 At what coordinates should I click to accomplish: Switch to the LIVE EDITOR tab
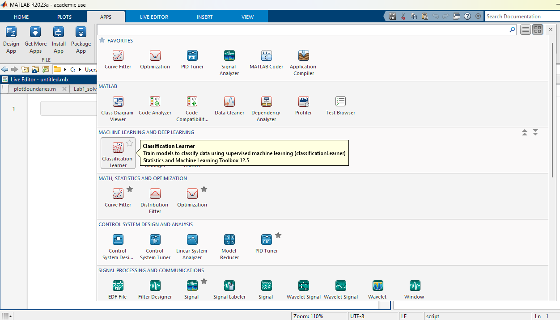[x=154, y=17]
